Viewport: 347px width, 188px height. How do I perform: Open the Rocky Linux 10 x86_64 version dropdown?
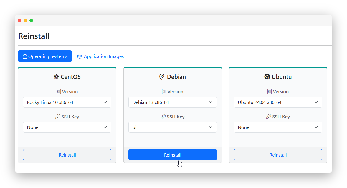[x=67, y=102]
